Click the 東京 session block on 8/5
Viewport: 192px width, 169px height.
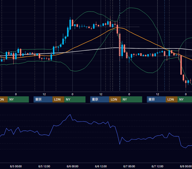tap(43, 99)
